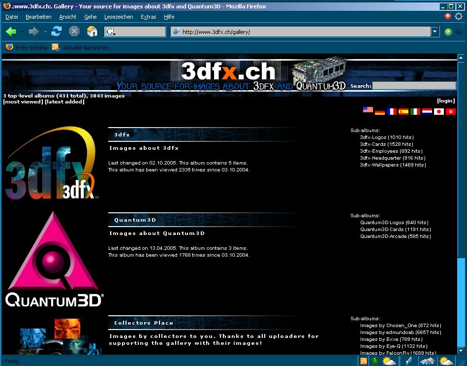Reload the page with the refresh icon
The width and height of the screenshot is (467, 366).
coord(57,32)
